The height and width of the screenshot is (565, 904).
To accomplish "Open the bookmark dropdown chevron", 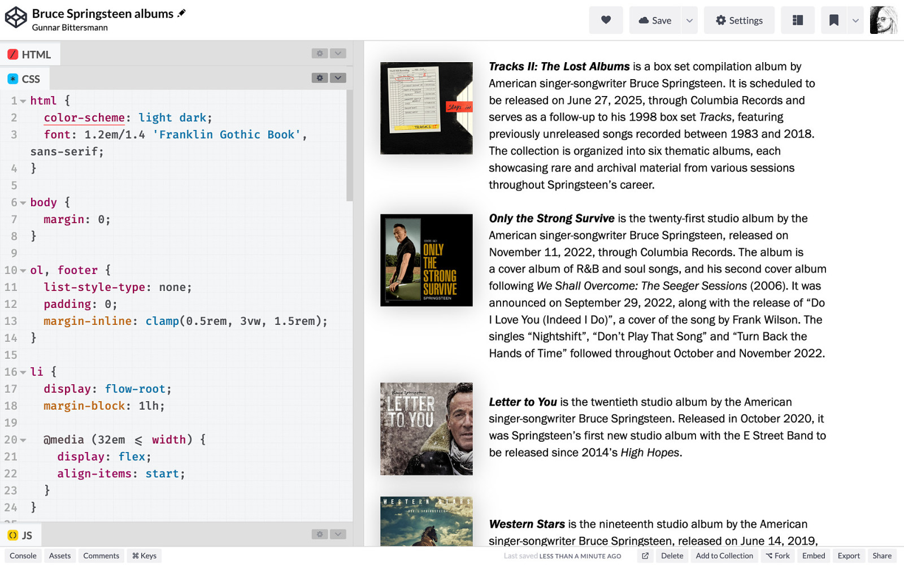I will coord(855,20).
